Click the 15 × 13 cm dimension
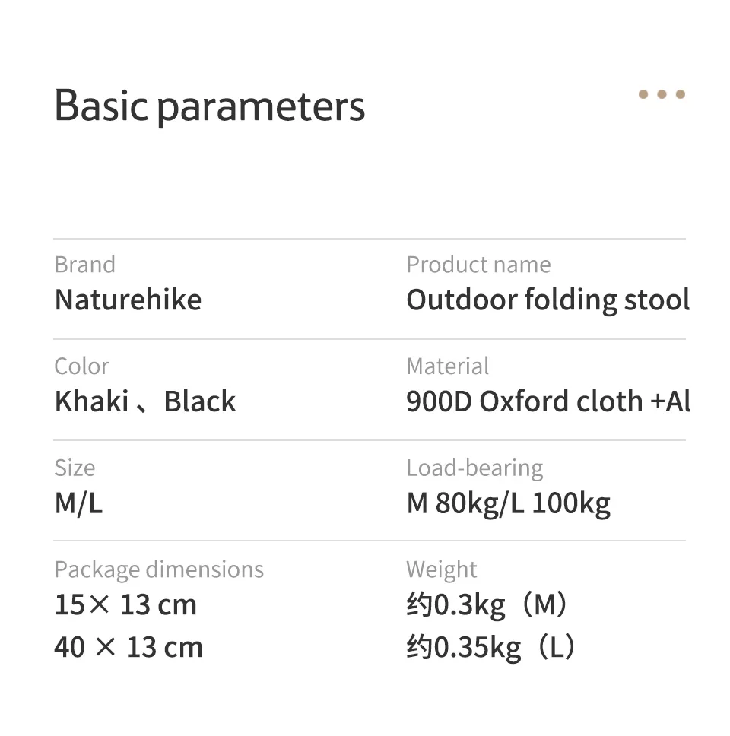The image size is (730, 736). pos(125,604)
